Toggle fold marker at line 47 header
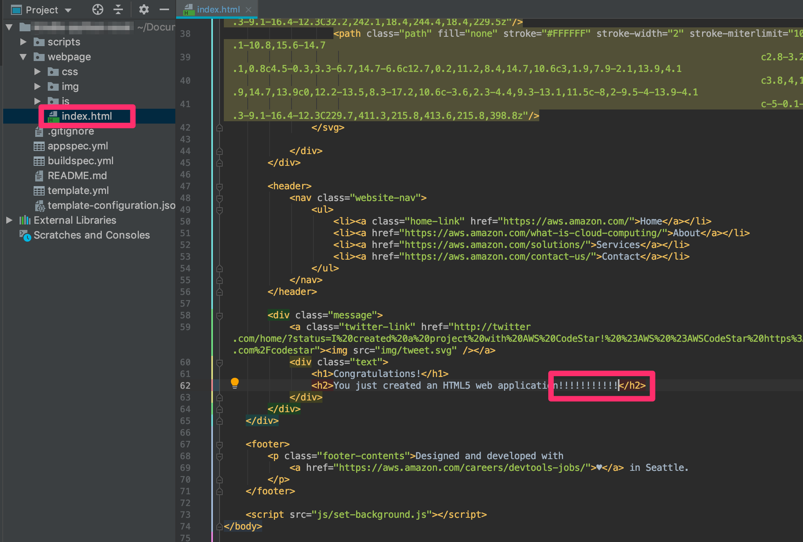The width and height of the screenshot is (803, 542). 220,187
